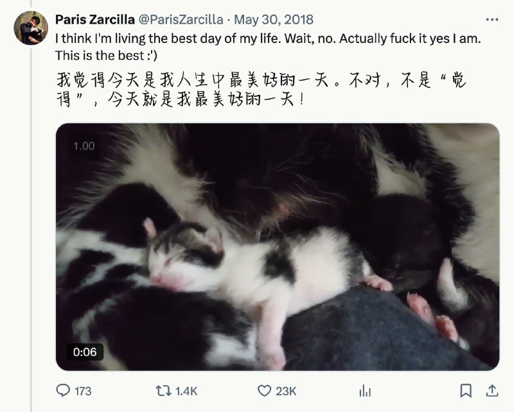Like the tweet with heart icon
Screen dimensions: 514x412
click(x=264, y=391)
